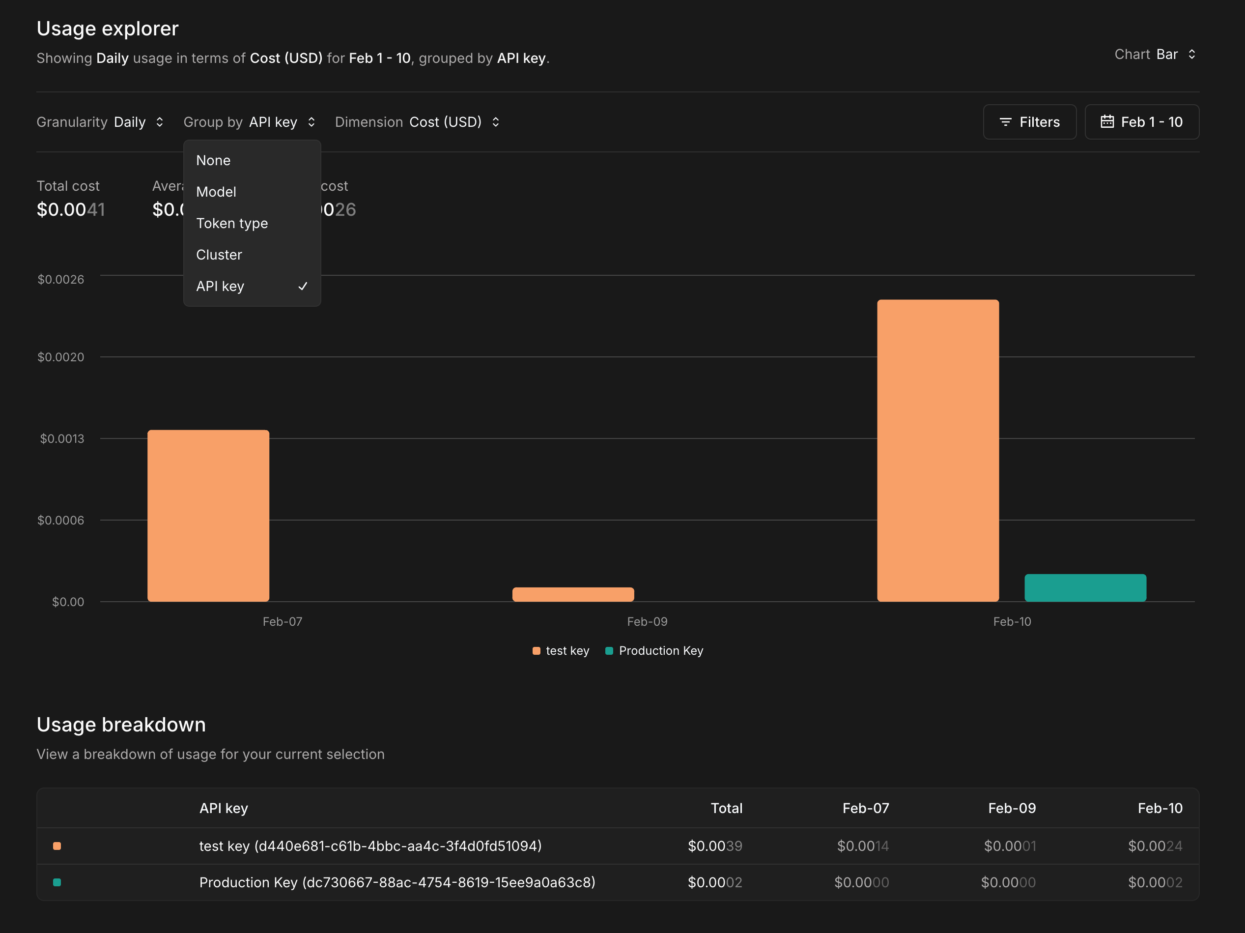Choose Token type from the dropdown list

click(x=232, y=224)
